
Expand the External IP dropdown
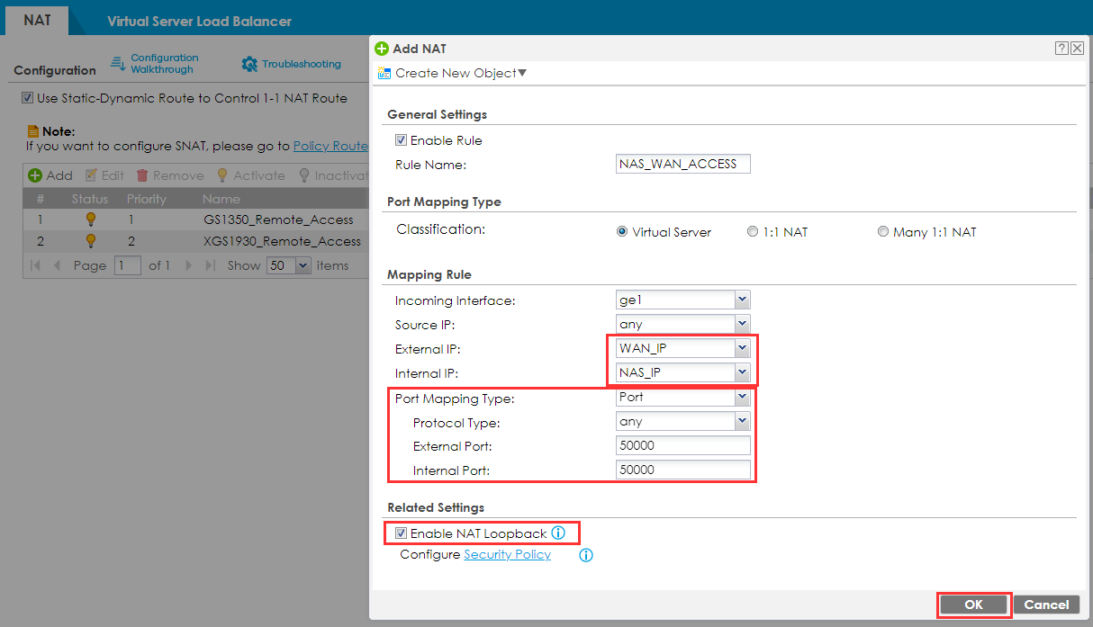pyautogui.click(x=741, y=348)
